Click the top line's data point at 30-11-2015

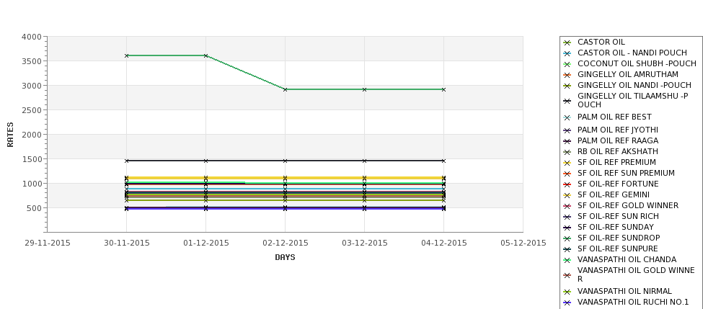127,55
